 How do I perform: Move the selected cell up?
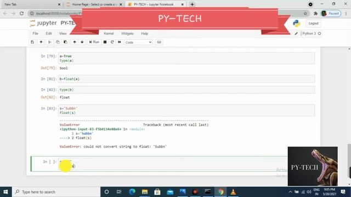75,42
